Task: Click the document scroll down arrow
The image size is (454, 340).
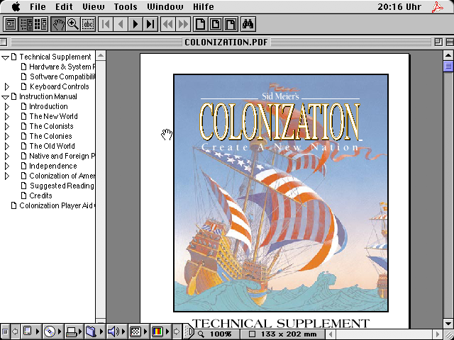Action: click(x=448, y=323)
